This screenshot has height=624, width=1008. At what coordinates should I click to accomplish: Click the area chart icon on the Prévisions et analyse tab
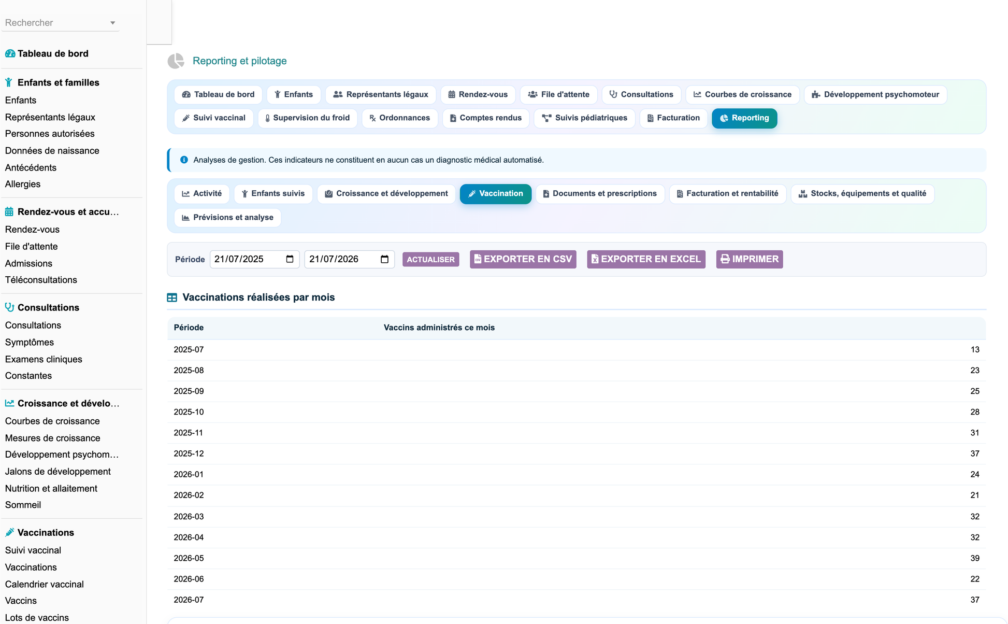coord(185,218)
